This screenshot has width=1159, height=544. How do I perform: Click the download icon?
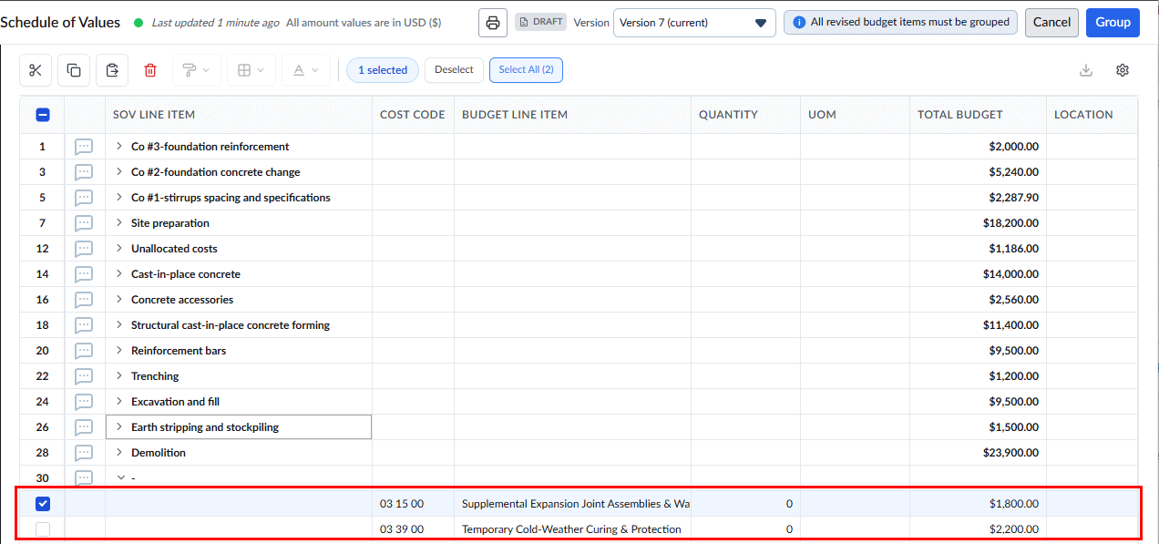pos(1086,70)
